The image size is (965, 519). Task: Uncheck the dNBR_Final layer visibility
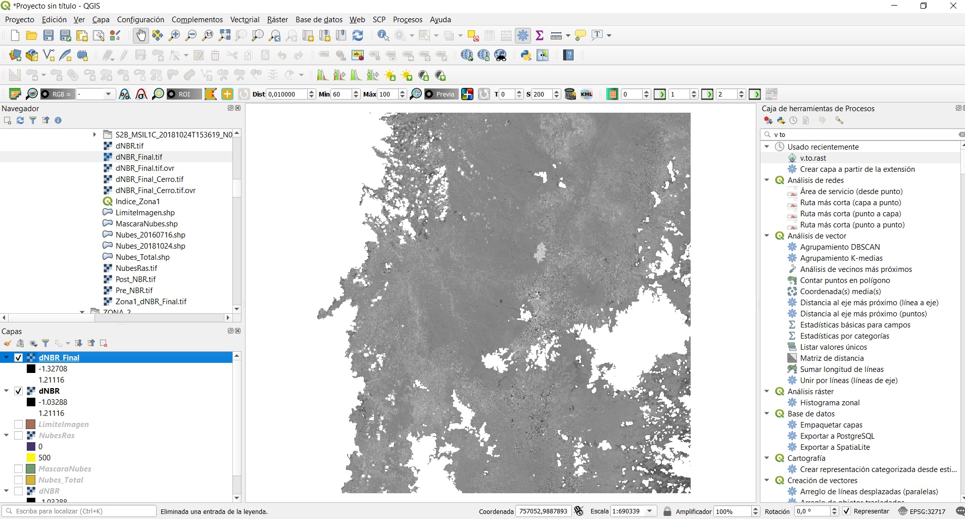[x=19, y=358]
